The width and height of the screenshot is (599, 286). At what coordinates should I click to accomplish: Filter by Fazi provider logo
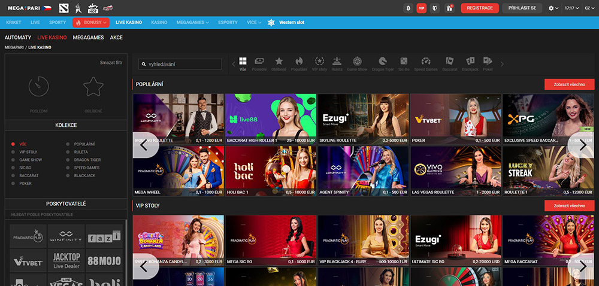[x=104, y=236]
